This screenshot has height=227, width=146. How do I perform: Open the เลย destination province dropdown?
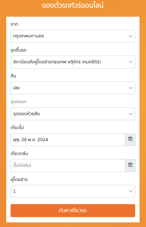73,88
